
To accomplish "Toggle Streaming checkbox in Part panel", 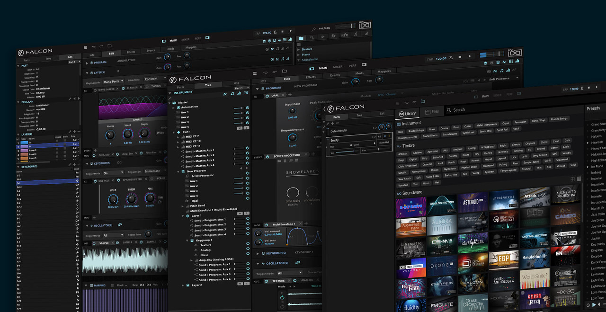I will [37, 77].
